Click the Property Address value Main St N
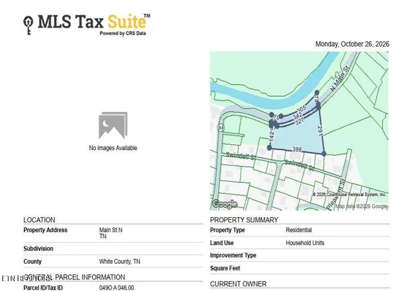Image resolution: width=414 pixels, height=291 pixels. tap(111, 230)
